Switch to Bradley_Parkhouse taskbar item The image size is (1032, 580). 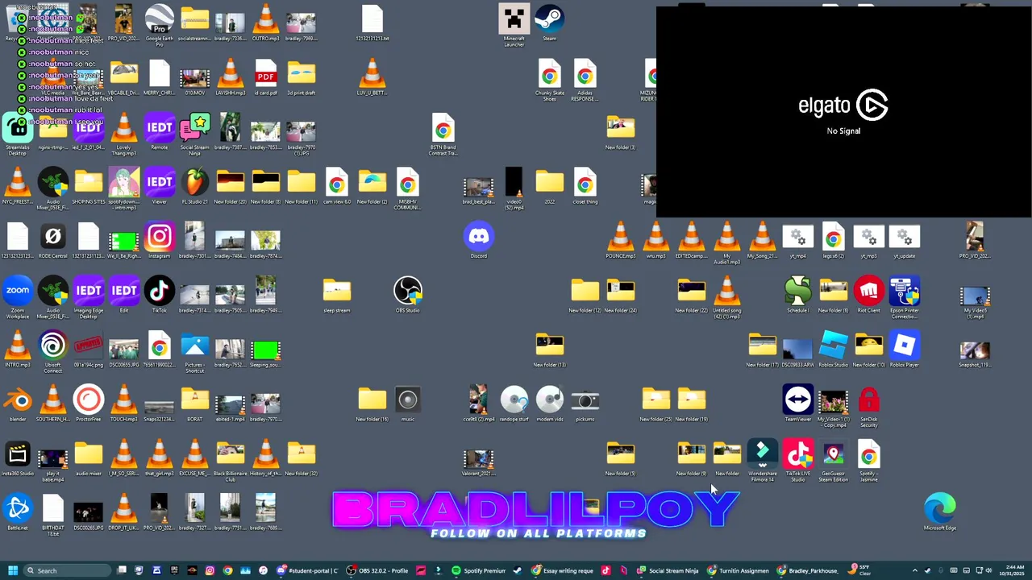(808, 570)
